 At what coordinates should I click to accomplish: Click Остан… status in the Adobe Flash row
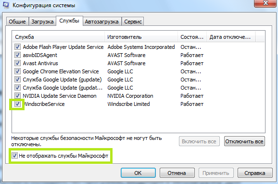(x=191, y=47)
